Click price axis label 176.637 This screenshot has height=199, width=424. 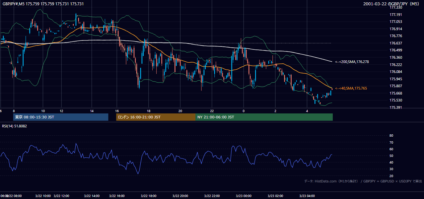395,43
